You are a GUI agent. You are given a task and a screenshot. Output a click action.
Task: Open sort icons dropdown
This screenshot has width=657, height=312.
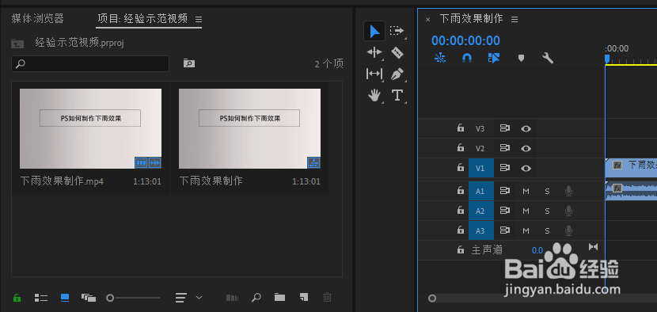(188, 298)
